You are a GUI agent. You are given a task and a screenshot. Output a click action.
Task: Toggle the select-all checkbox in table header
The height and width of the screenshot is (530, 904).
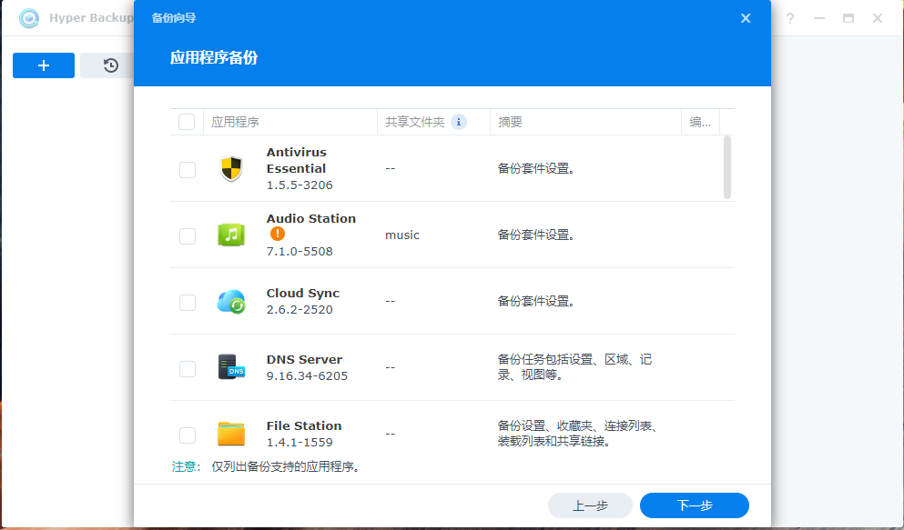tap(187, 122)
